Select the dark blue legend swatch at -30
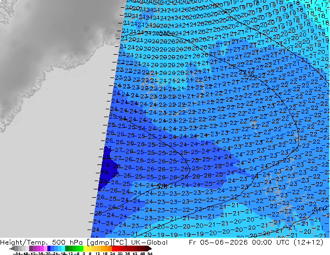This screenshot has height=255, width=330. coord(49,248)
